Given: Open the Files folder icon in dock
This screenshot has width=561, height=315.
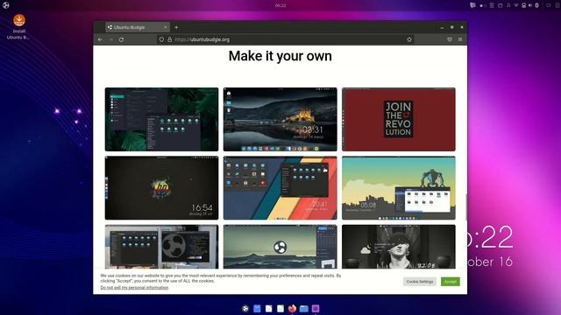Looking at the screenshot, I should [304, 309].
